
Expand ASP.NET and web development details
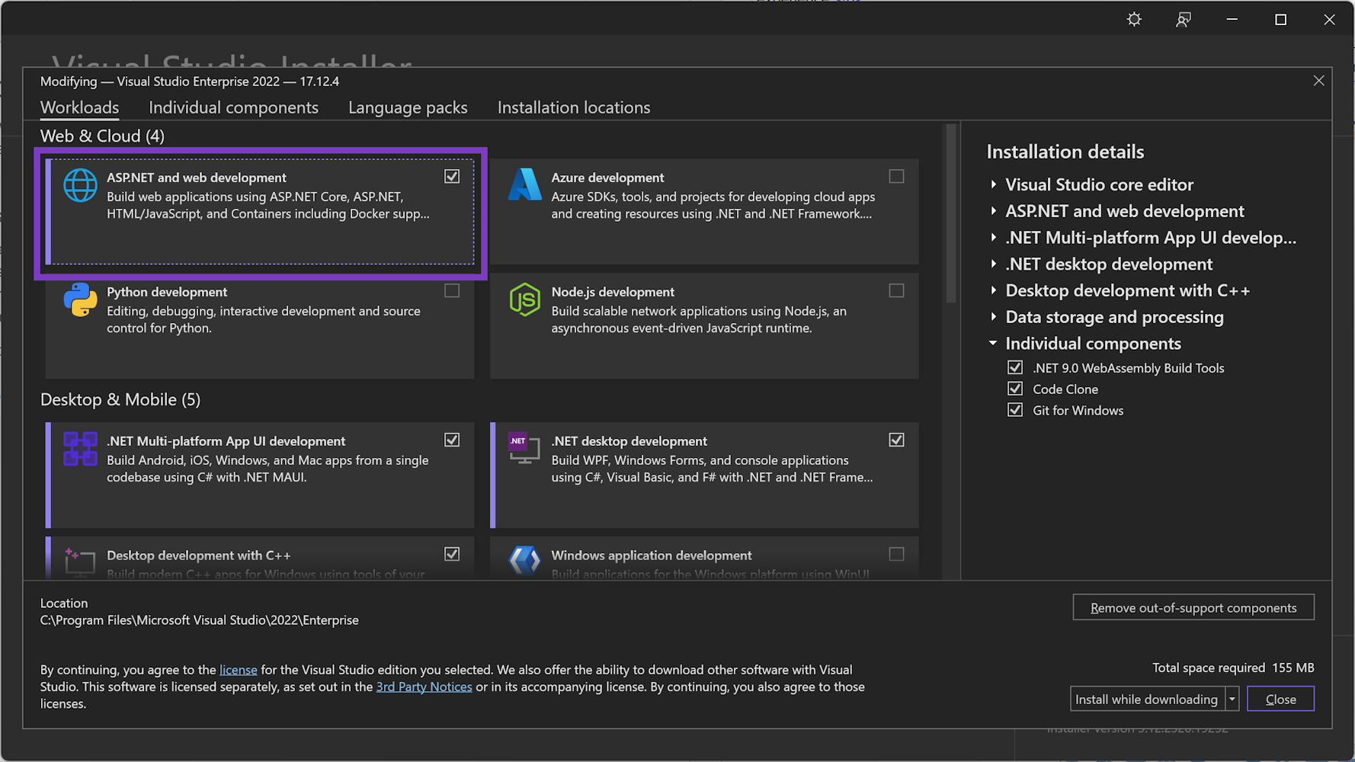point(993,211)
